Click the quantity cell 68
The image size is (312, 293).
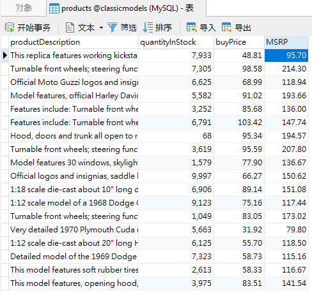[x=176, y=136]
